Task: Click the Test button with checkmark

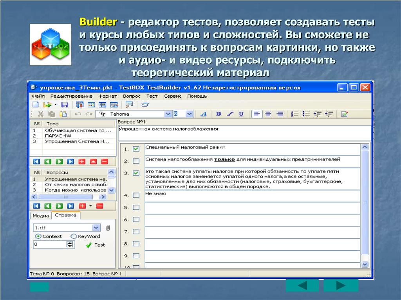Action: pos(96,245)
